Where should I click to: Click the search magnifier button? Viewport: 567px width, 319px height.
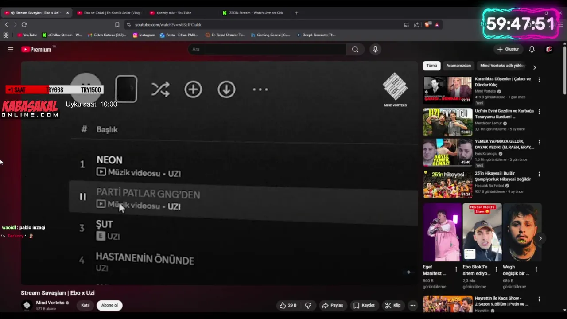point(355,49)
